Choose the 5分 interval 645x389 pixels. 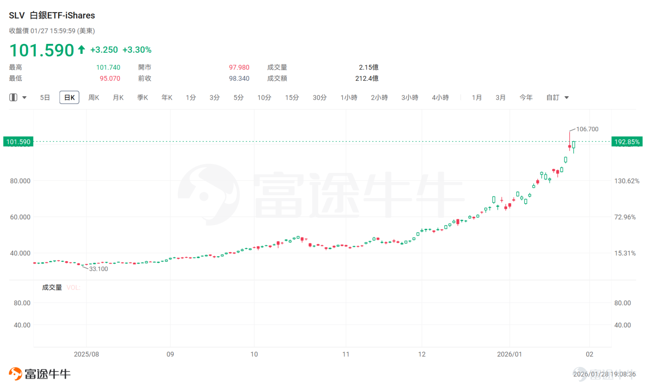[x=239, y=97]
